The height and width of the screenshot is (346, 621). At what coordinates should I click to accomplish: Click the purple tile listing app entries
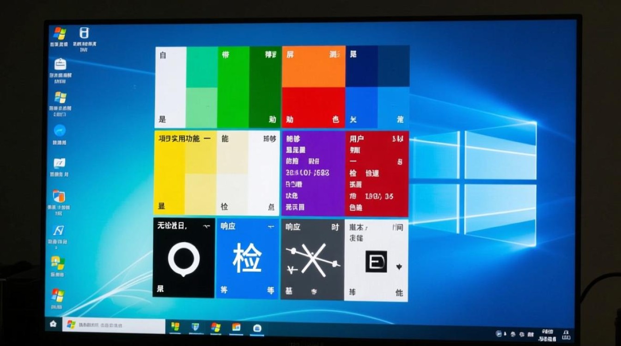312,173
